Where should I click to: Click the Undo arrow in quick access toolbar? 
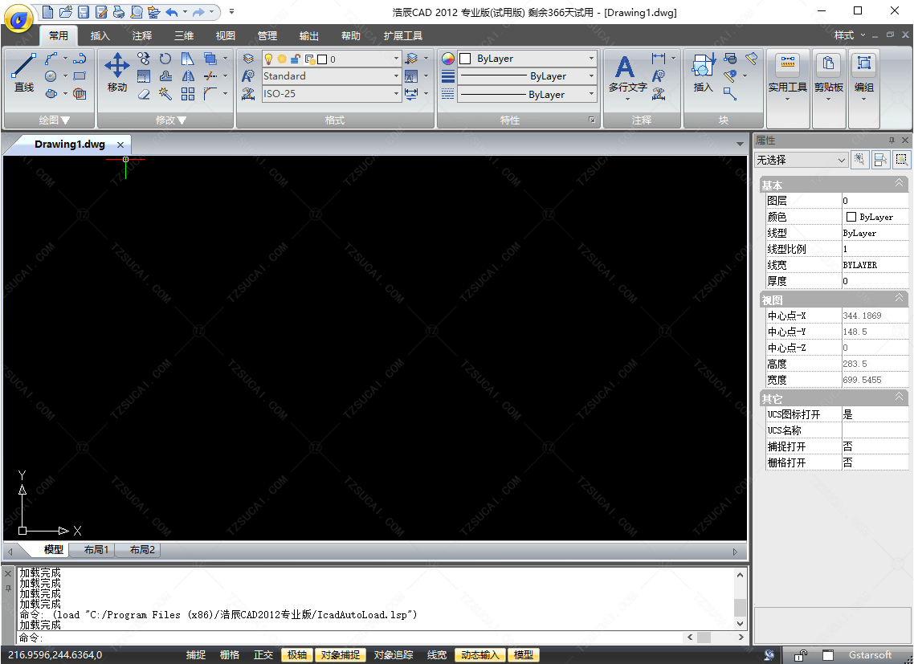(171, 12)
